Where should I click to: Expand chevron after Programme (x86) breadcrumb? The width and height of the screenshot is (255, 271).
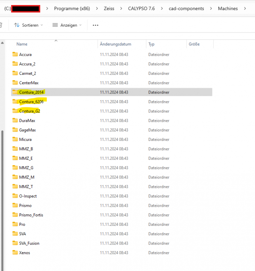coord(97,8)
